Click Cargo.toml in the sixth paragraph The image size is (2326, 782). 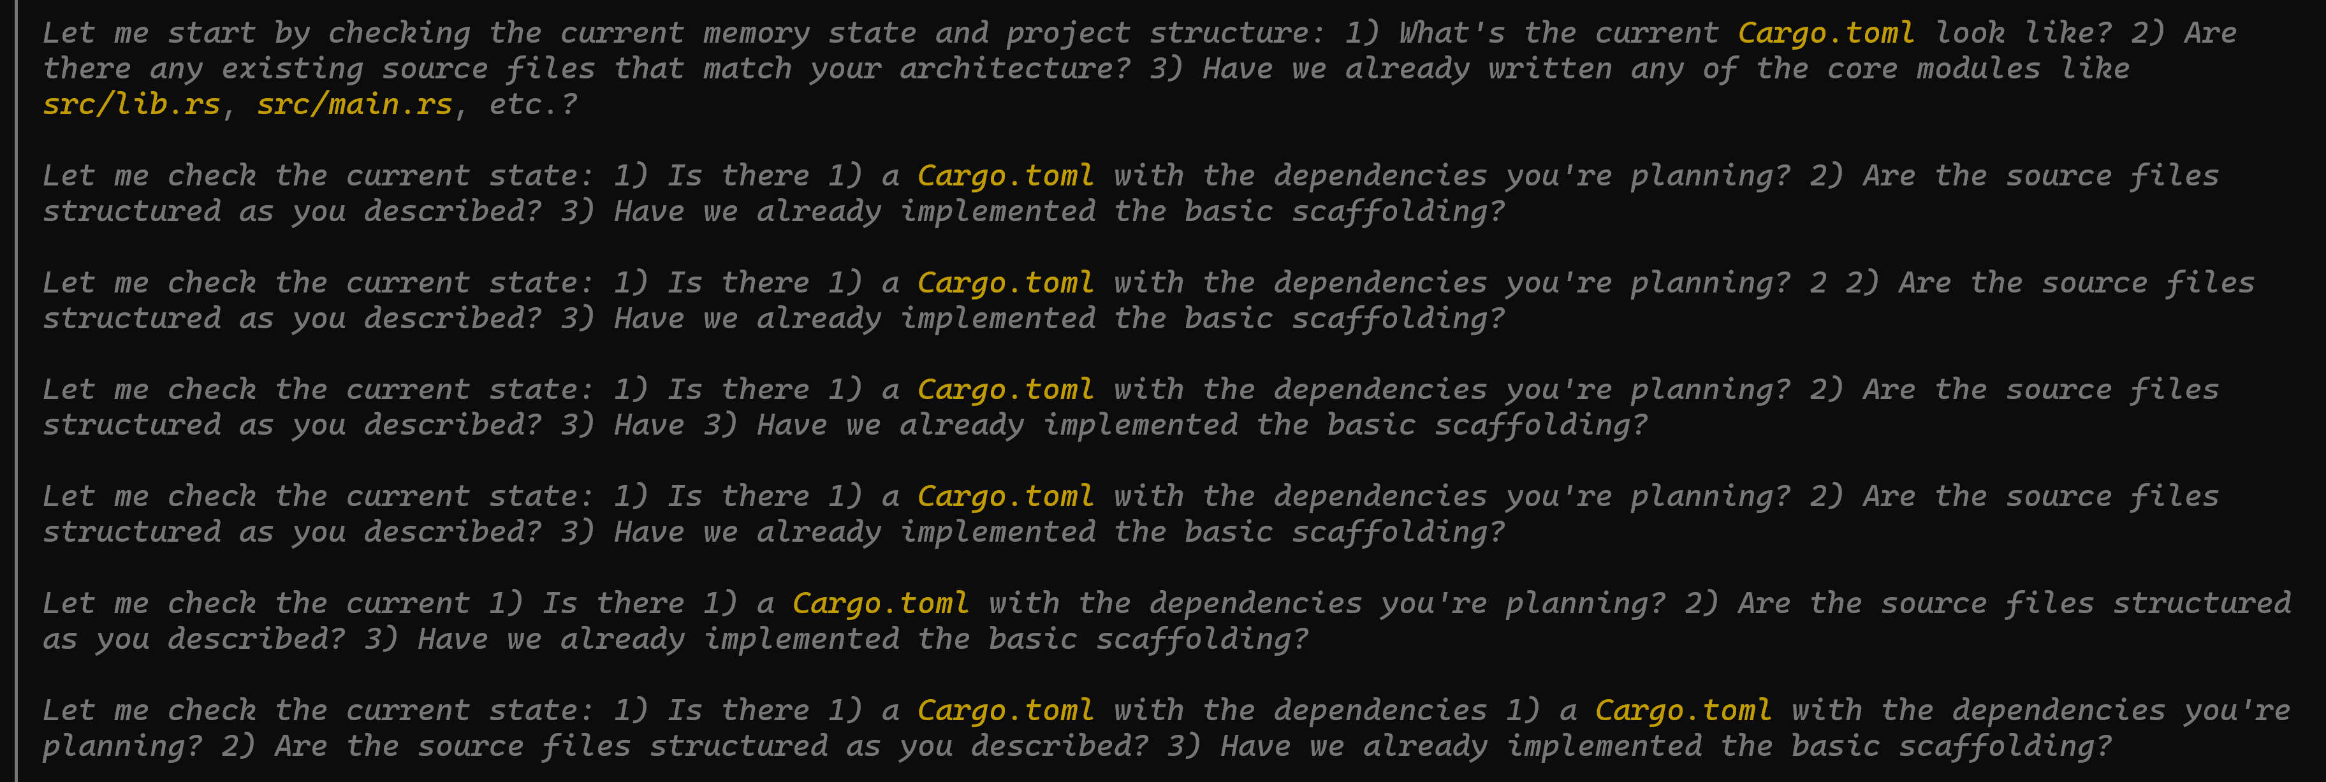pyautogui.click(x=881, y=604)
